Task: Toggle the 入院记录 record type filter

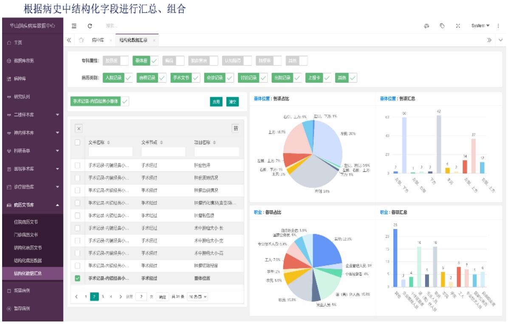Action: [118, 78]
